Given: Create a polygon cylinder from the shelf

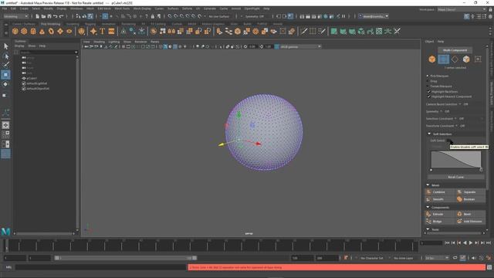Looking at the screenshot, I should point(33,31).
